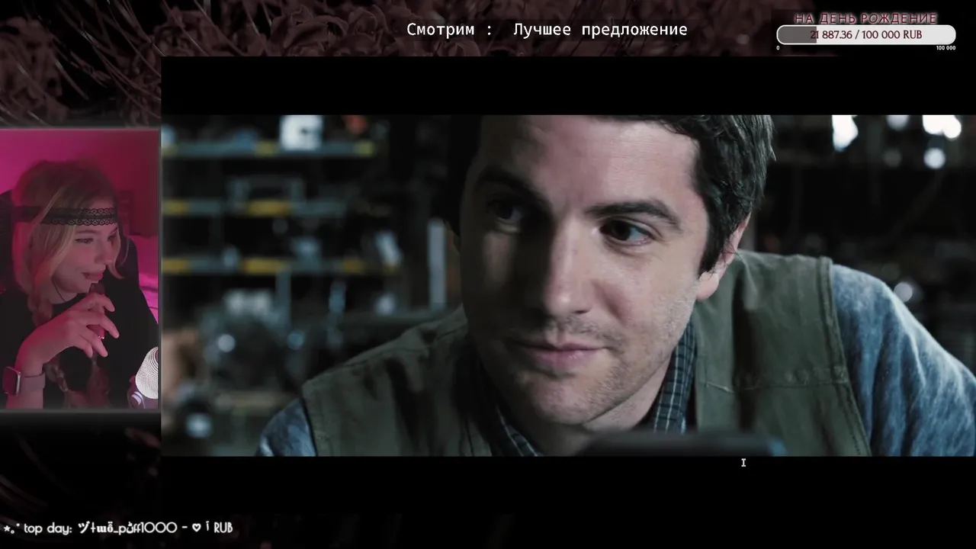Viewport: 976px width, 549px height.
Task: Click the donation goal progress bar
Action: tap(865, 35)
